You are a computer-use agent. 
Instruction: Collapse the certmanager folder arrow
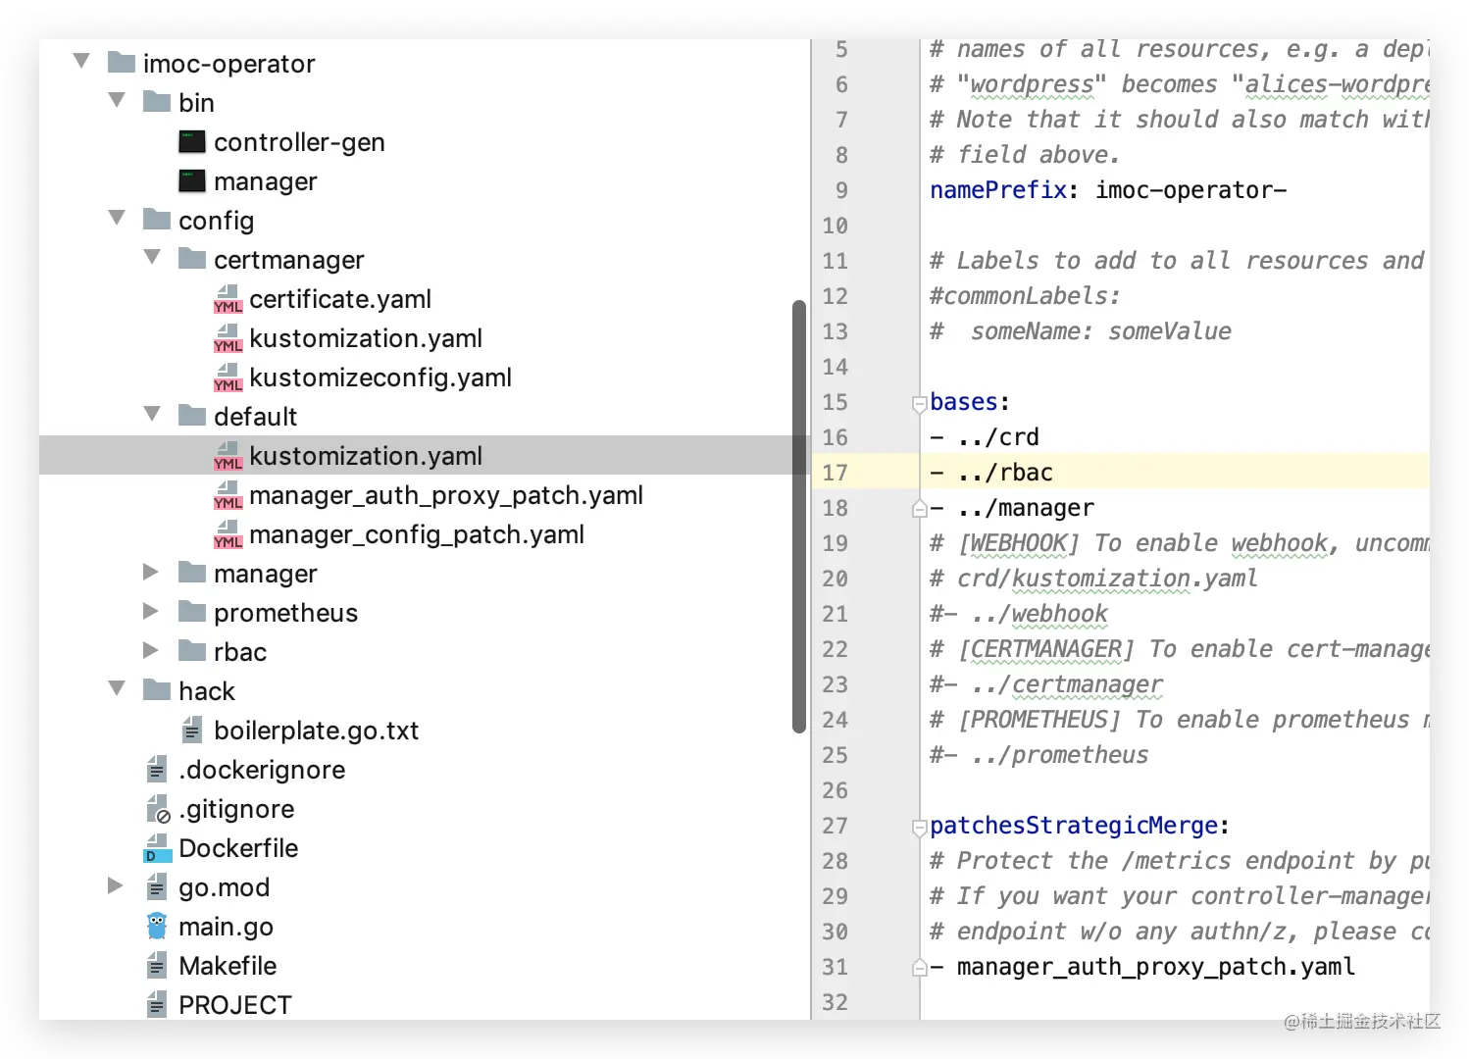pos(152,258)
